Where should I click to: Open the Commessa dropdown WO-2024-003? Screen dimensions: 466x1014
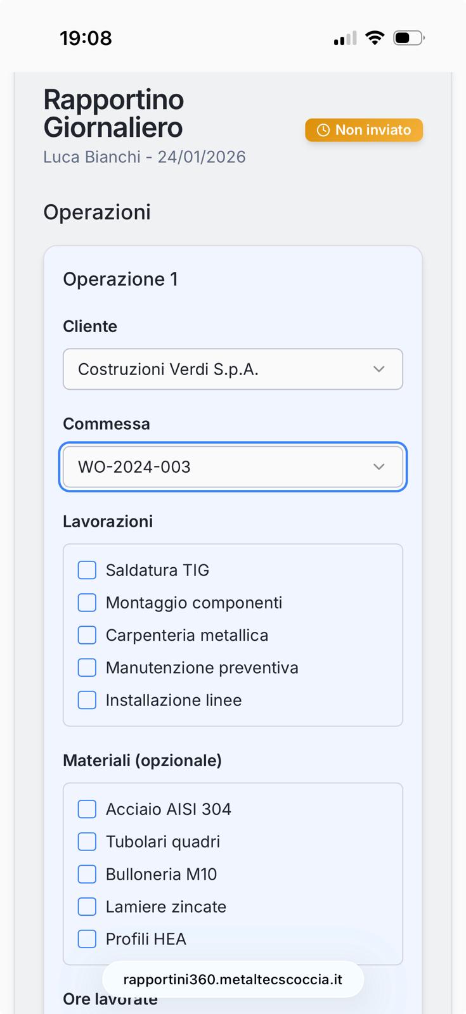tap(233, 467)
